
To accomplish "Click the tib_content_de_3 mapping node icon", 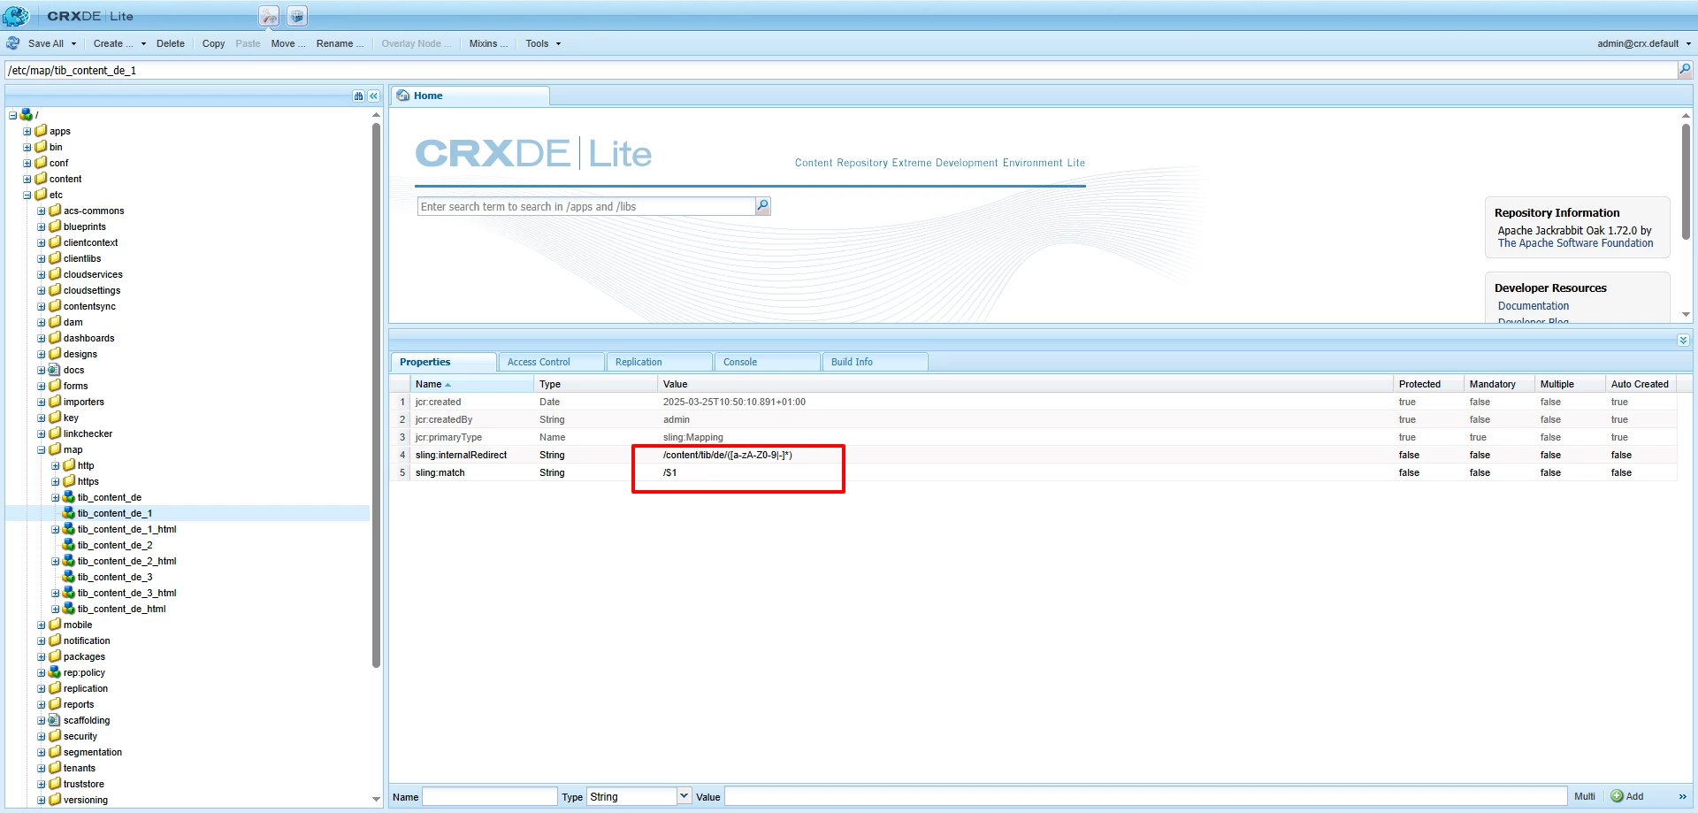I will coord(69,577).
